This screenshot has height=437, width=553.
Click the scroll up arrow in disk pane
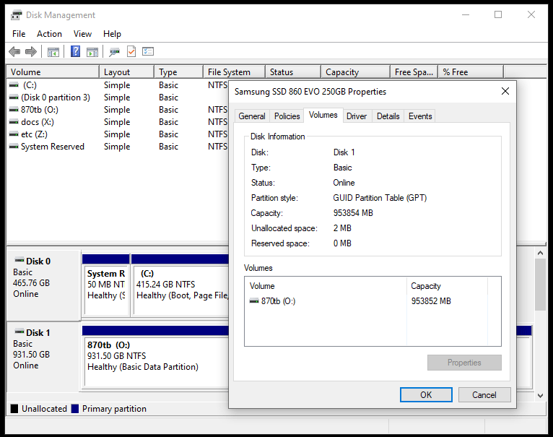(540, 253)
